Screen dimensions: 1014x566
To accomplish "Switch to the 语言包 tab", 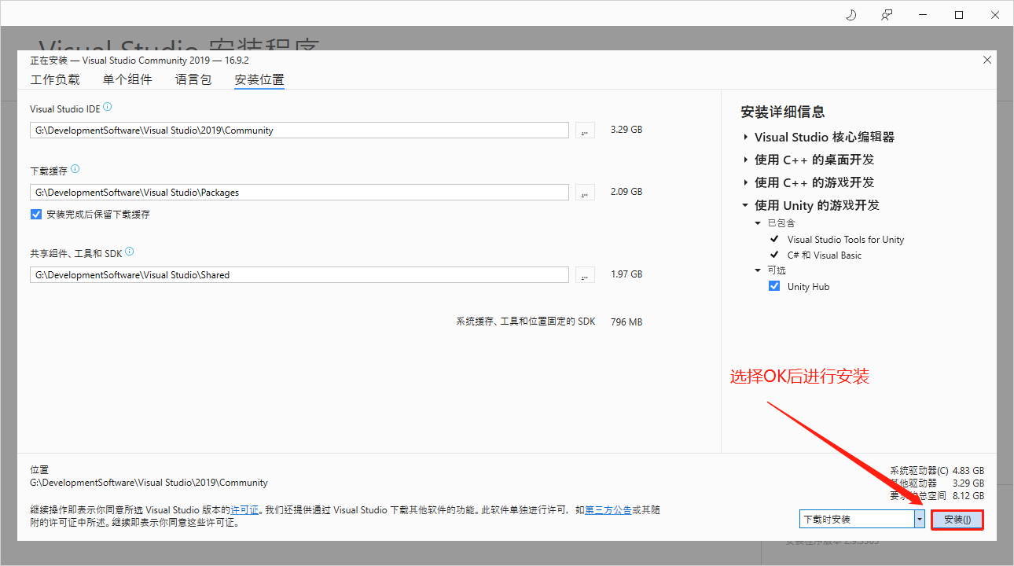I will tap(193, 79).
